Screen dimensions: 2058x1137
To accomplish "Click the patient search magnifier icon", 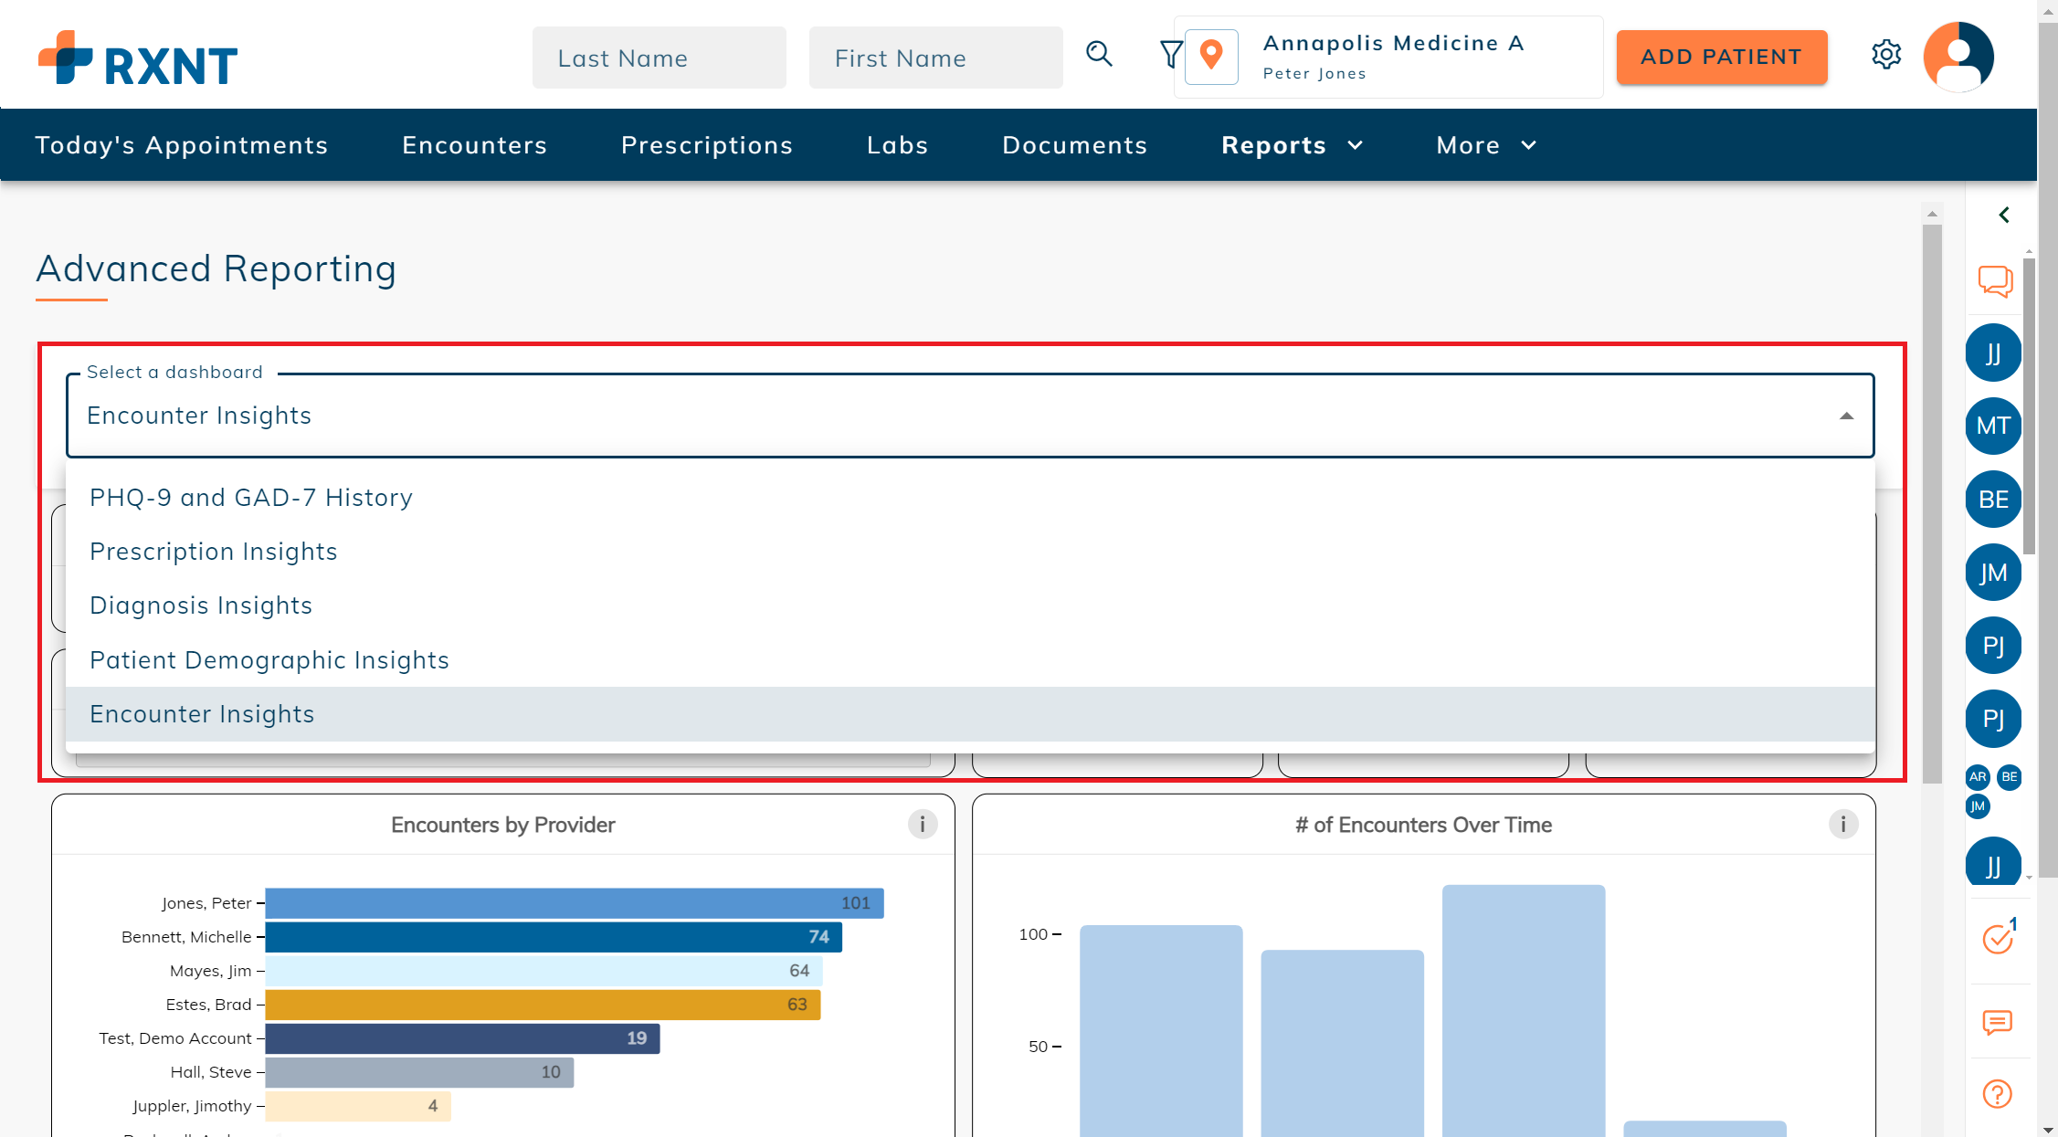I will (1099, 55).
